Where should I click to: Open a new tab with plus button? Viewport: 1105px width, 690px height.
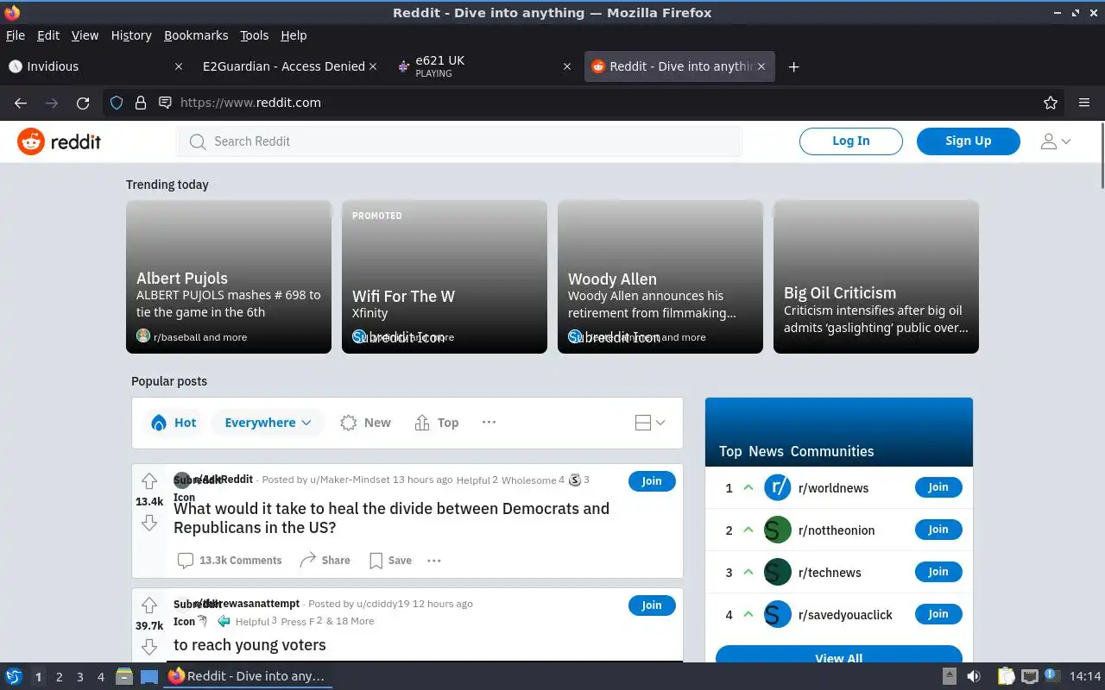point(794,66)
